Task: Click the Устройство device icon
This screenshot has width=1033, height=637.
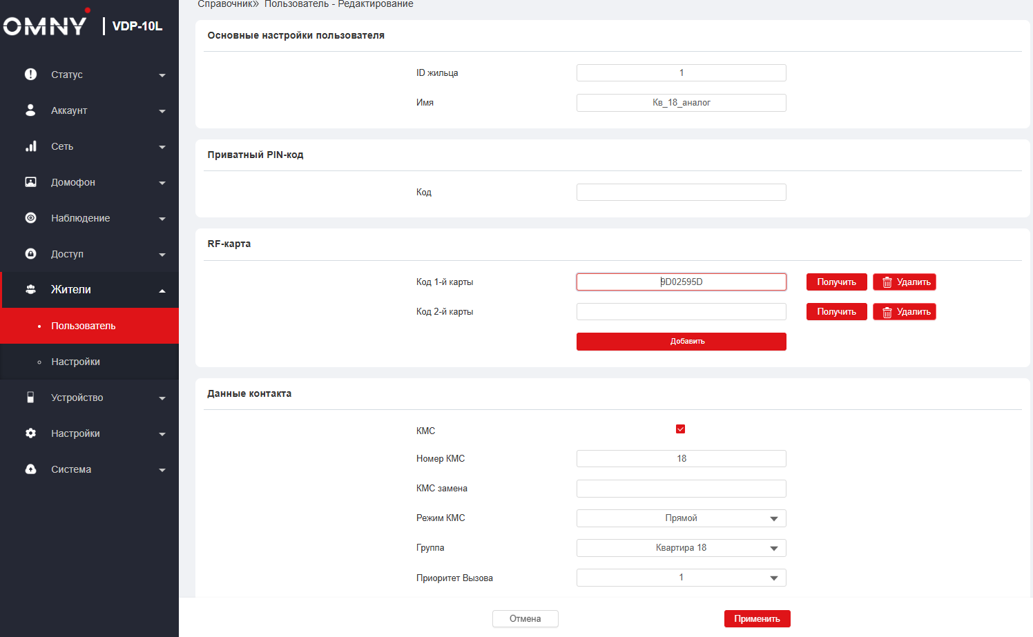Action: coord(30,398)
